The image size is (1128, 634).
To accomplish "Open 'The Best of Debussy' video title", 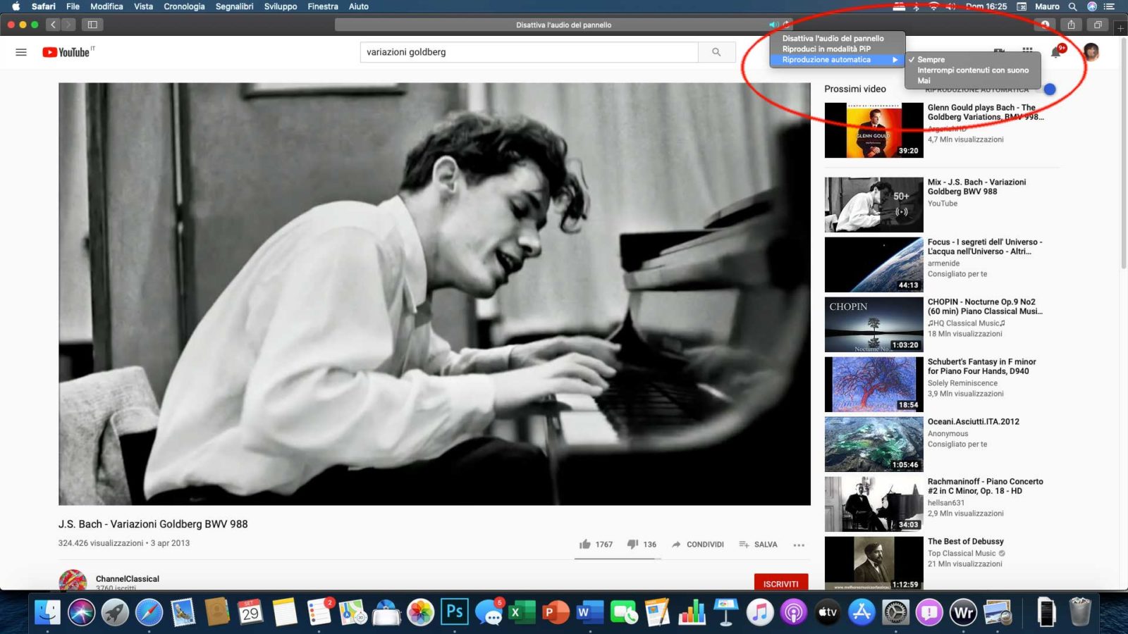I will 966,542.
